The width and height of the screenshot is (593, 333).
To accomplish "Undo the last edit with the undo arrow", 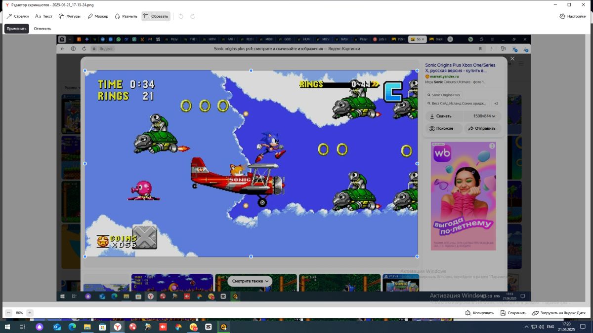I will [181, 16].
